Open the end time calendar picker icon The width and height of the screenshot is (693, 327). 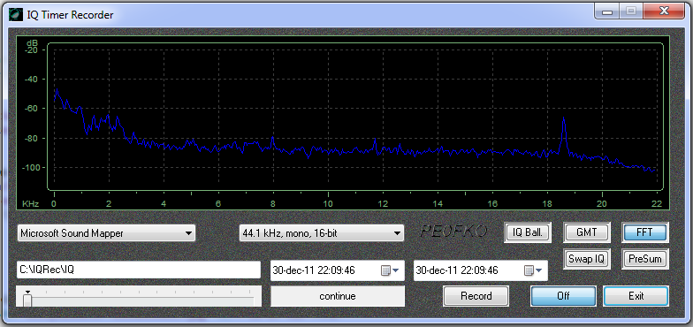(x=529, y=270)
